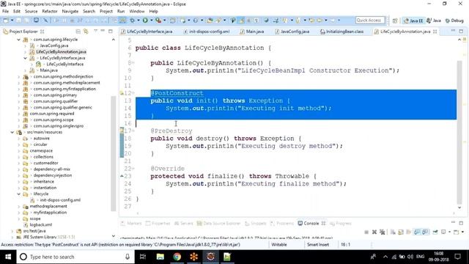
Task: Click the Data Source Explorer tab
Action: (x=218, y=223)
